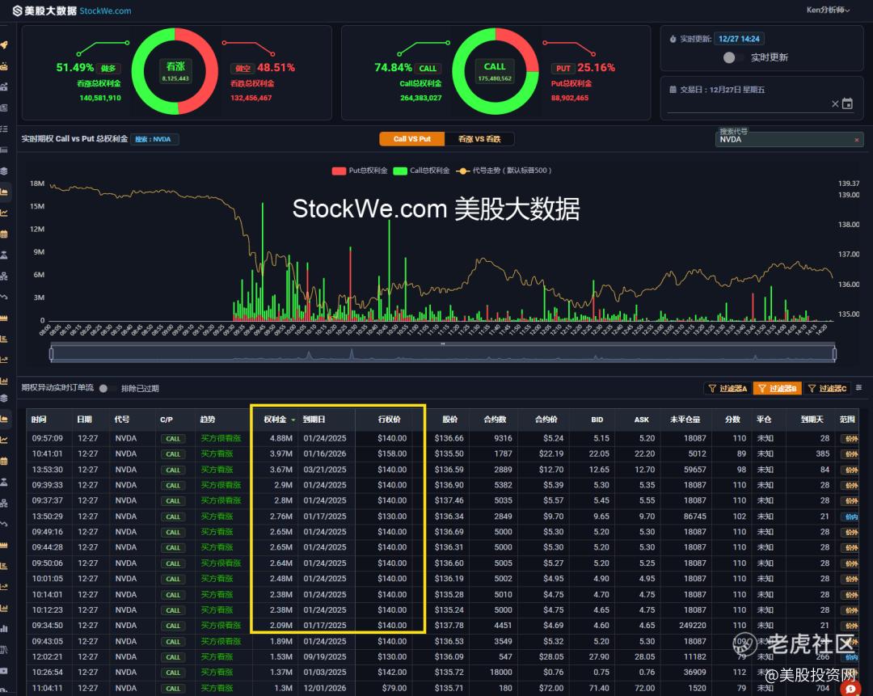Viewport: 873px width, 696px height.
Task: Sort by the 到期日 column header
Action: [314, 420]
